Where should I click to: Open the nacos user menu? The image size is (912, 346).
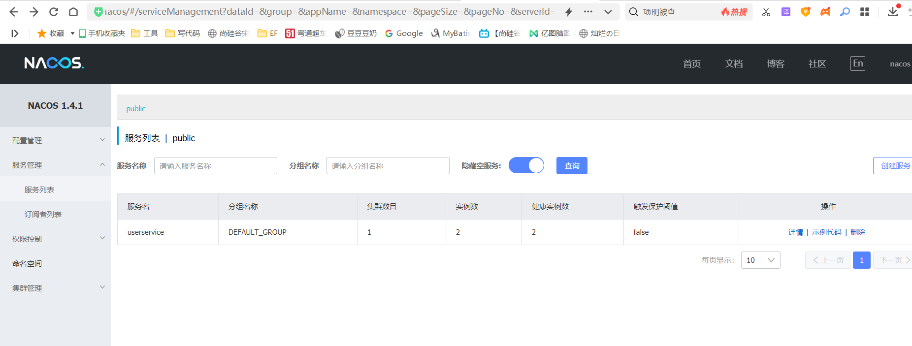pos(900,63)
